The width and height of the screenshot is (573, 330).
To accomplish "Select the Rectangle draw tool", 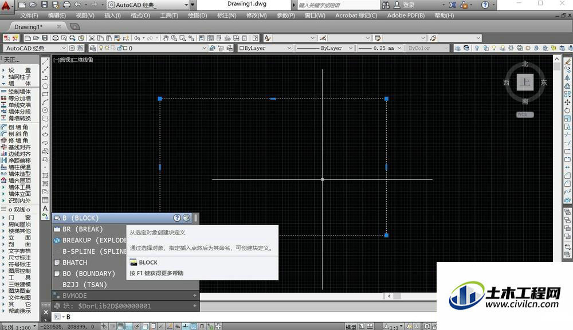I will point(45,94).
